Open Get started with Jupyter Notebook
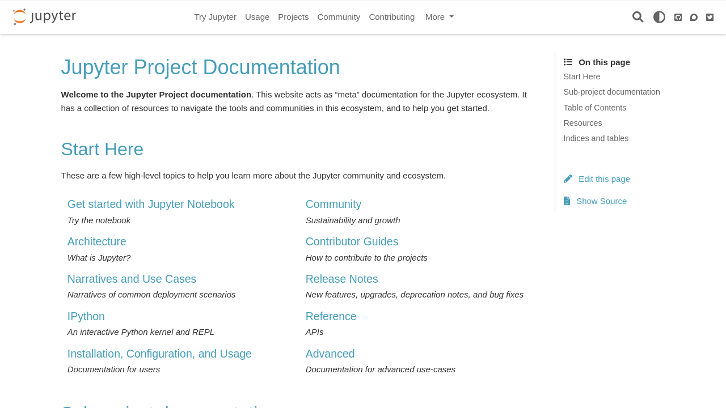Screen dimensions: 726x408 (151, 204)
